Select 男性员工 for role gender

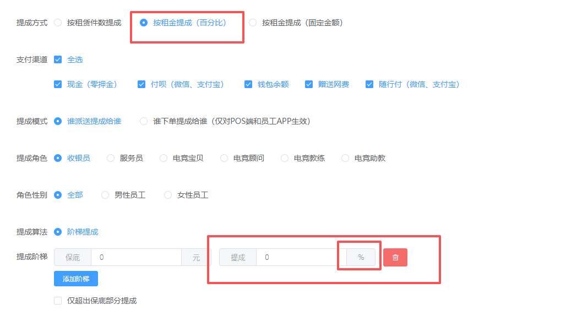pos(105,195)
